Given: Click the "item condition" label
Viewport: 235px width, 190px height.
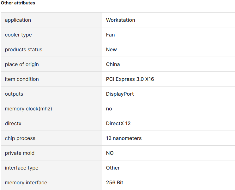Looking at the screenshot, I should (22, 79).
